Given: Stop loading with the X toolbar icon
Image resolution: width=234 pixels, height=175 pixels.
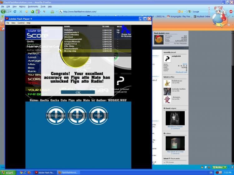Looking at the screenshot, I should (21, 12).
